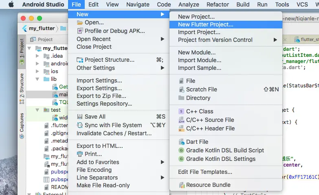Click the Project Structure icon

click(80, 60)
